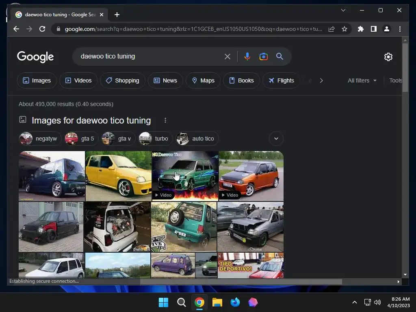The image size is (416, 312).
Task: Open the teal GTA V Tico thumbnail
Action: click(x=184, y=227)
